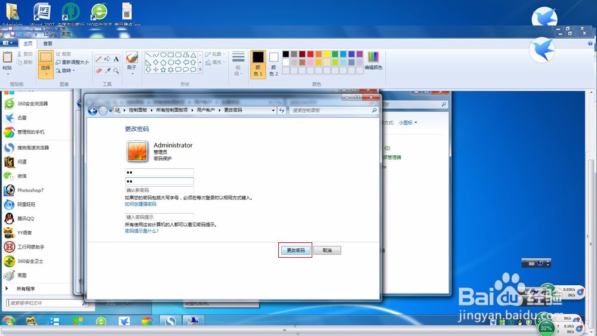The height and width of the screenshot is (336, 597).
Task: Select Color 2 background box
Action: (x=273, y=64)
